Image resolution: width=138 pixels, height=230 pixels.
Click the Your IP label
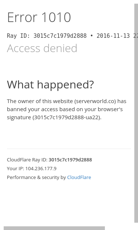(x=15, y=168)
